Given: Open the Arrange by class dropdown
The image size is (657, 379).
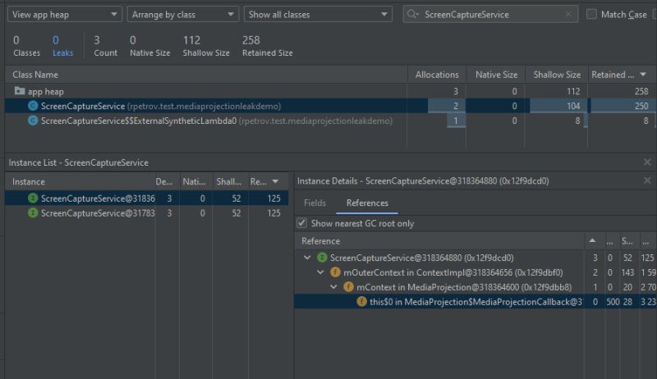Looking at the screenshot, I should click(x=182, y=15).
